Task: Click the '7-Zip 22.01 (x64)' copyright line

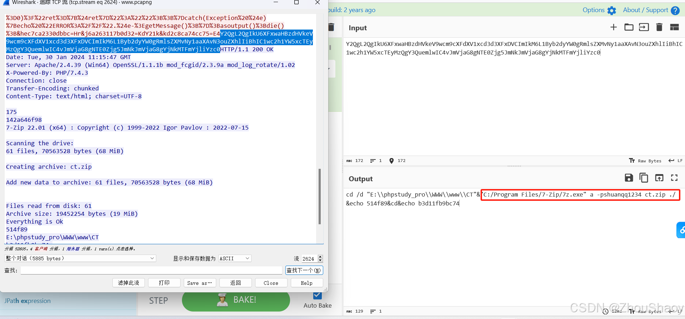Action: pos(127,127)
